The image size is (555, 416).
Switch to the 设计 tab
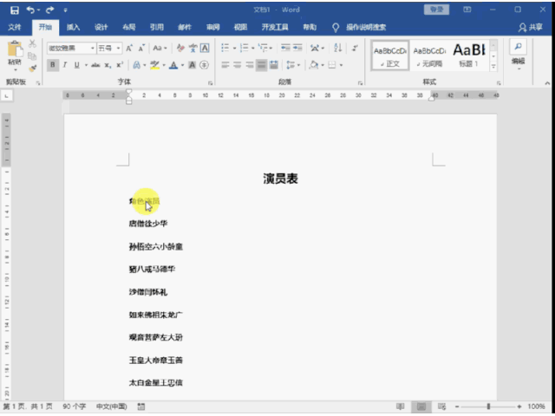point(101,27)
